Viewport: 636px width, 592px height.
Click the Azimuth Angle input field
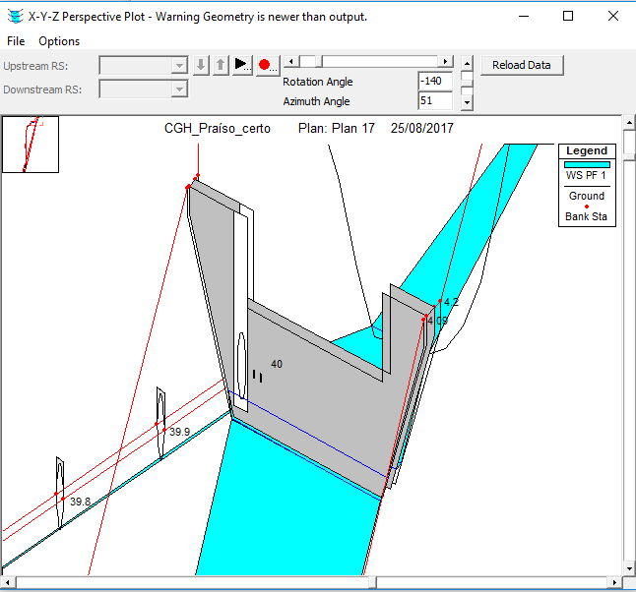[x=435, y=100]
